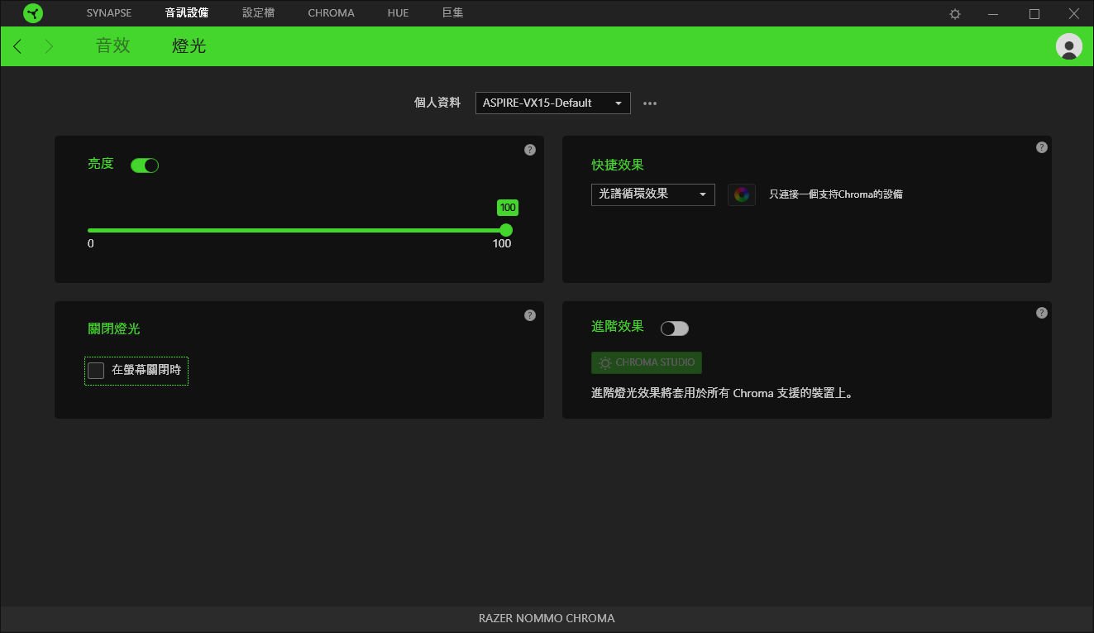
Task: Click the 只連接一個支持Chroma的設備 text
Action: click(x=836, y=194)
